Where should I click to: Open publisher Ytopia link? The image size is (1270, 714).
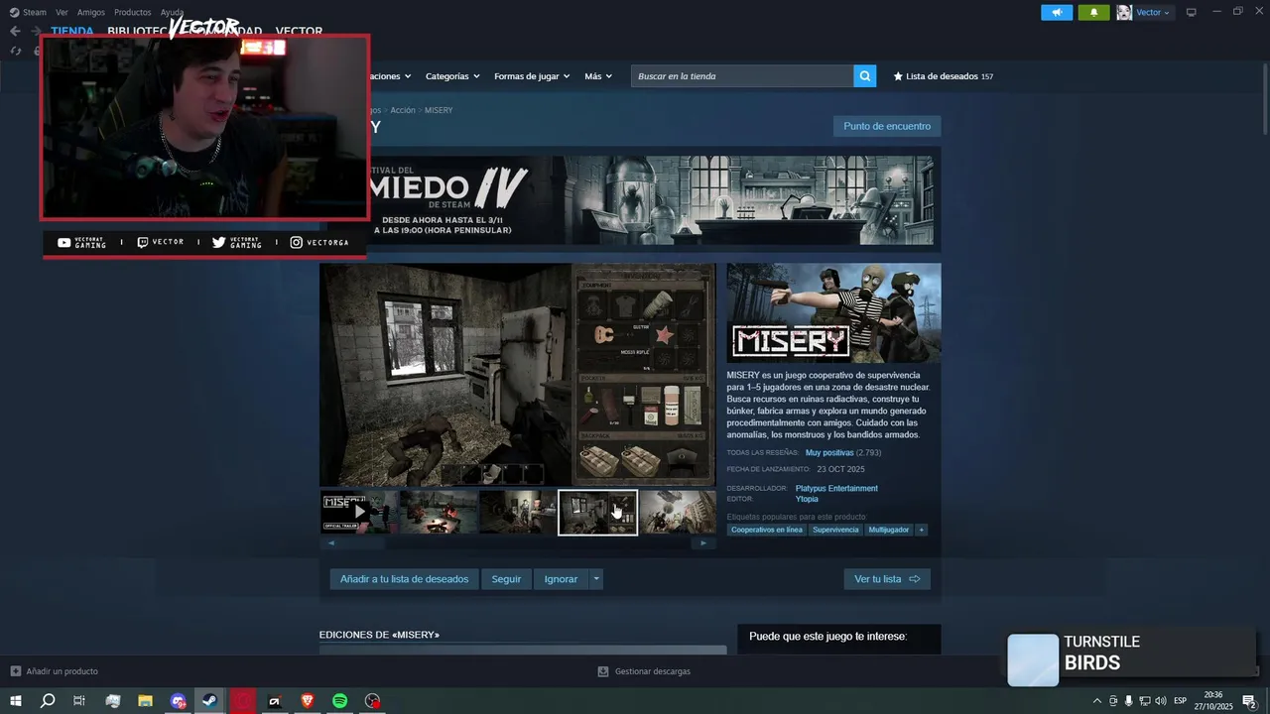coord(807,499)
